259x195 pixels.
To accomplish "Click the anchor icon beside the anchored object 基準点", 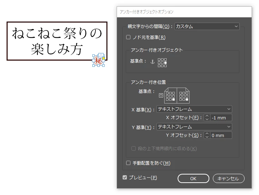I will point(153,62).
